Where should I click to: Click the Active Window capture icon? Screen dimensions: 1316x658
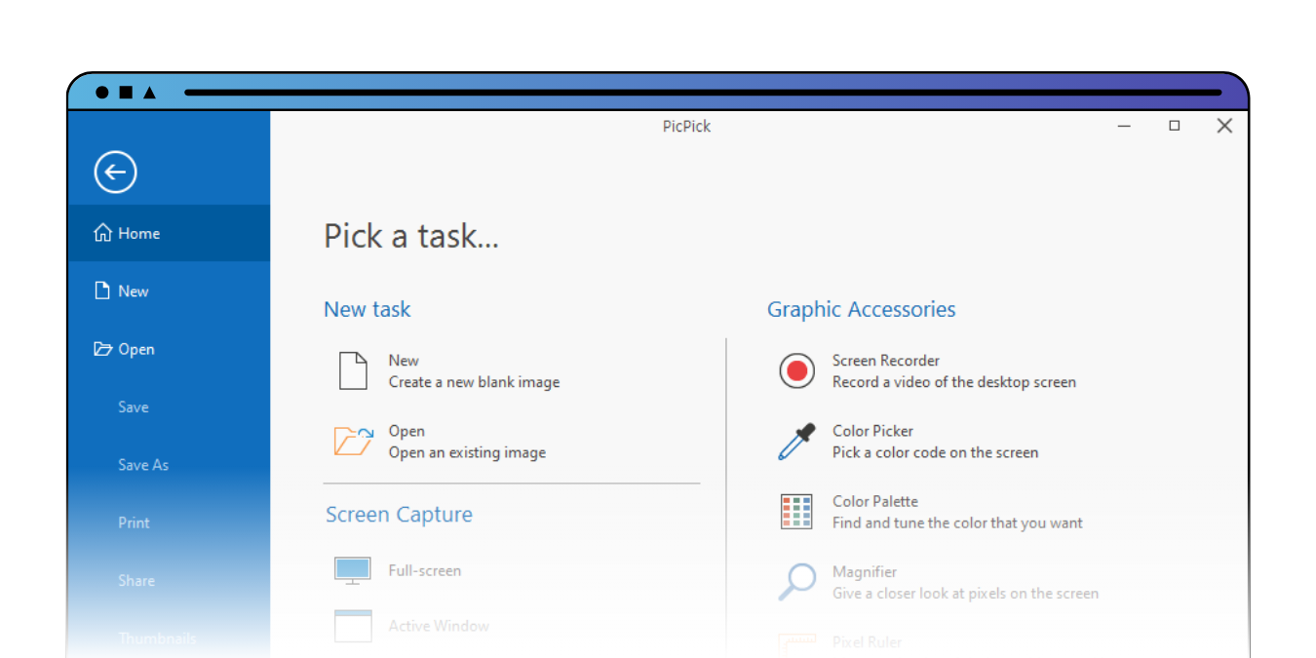click(353, 626)
